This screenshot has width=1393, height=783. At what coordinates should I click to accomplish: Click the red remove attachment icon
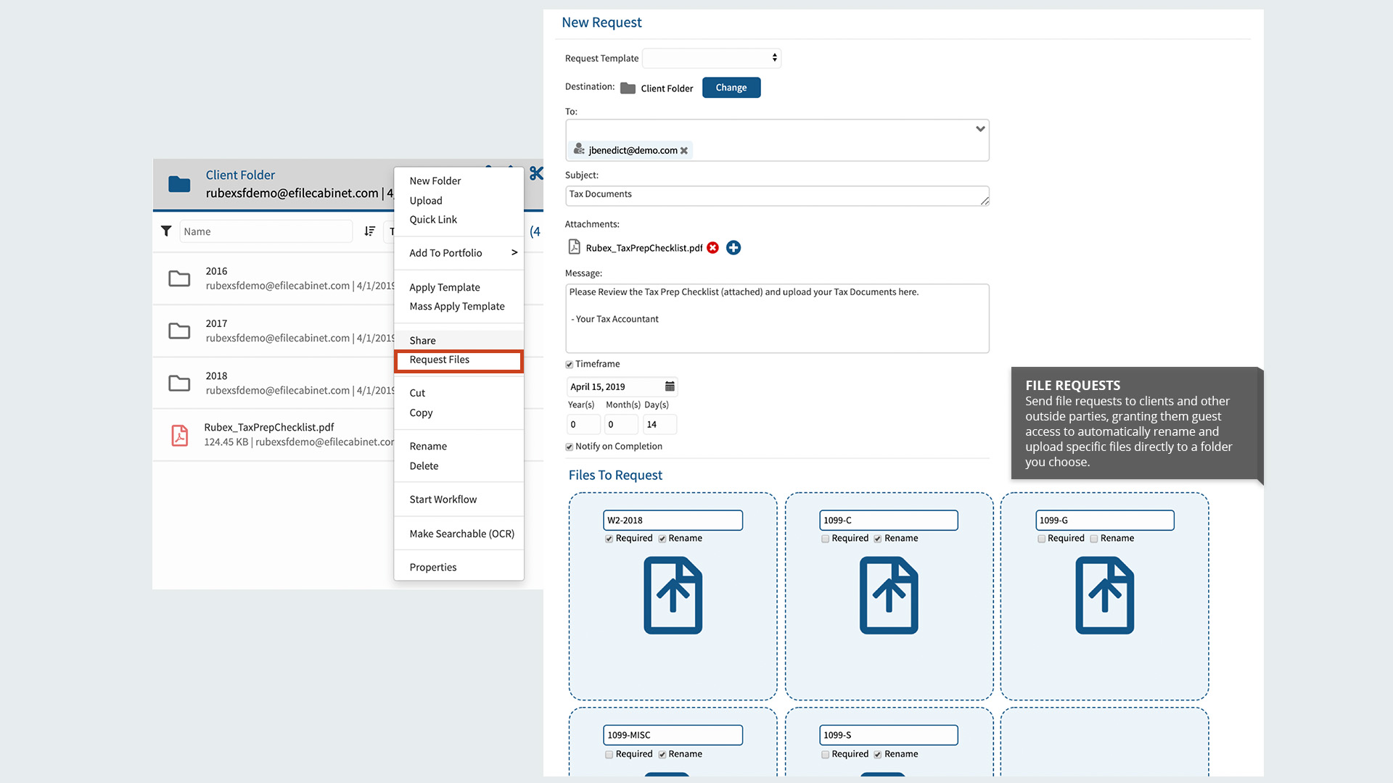click(x=712, y=248)
